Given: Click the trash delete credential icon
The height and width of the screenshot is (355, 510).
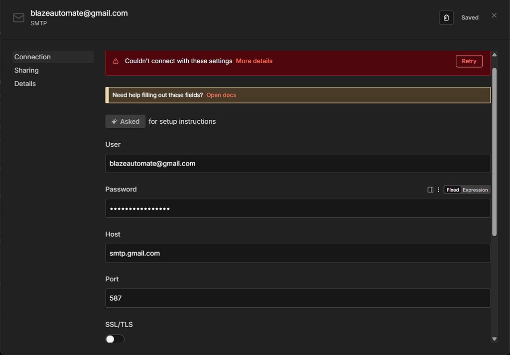Looking at the screenshot, I should tap(446, 18).
